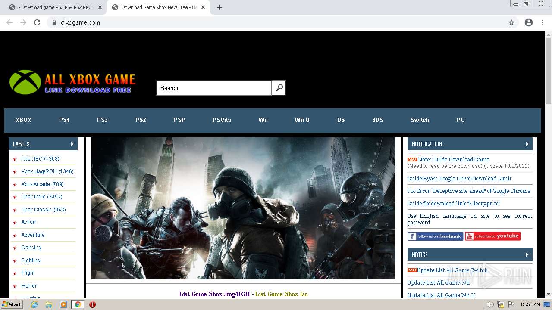
Task: Open the PC menu item
Action: pos(461,120)
